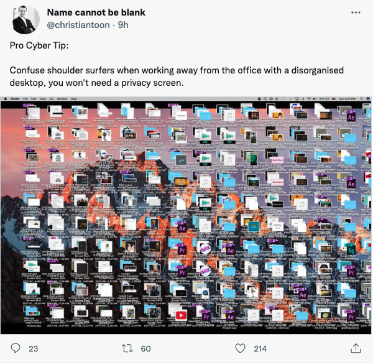Image resolution: width=373 pixels, height=364 pixels.
Task: Open the Help menu in the menu bar
Action: click(x=73, y=99)
